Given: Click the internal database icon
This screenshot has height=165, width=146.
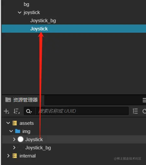Looking at the screenshot, I should point(15,156).
